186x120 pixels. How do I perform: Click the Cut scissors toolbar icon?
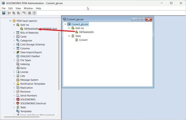pyautogui.click(x=9, y=13)
